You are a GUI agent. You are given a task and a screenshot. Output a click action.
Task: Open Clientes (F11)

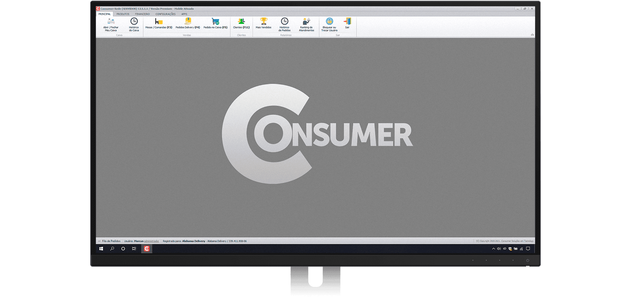241,23
